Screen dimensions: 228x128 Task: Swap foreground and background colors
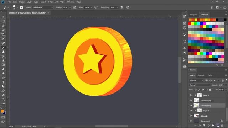click(5, 108)
